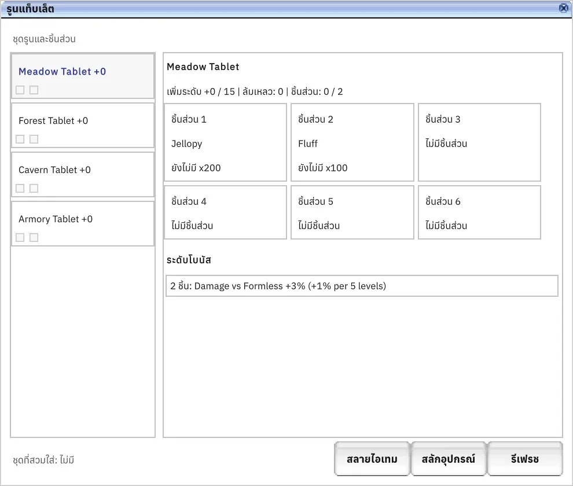Select the ชิ้นส่วน 3 empty card
This screenshot has height=486, width=573.
[x=479, y=142]
